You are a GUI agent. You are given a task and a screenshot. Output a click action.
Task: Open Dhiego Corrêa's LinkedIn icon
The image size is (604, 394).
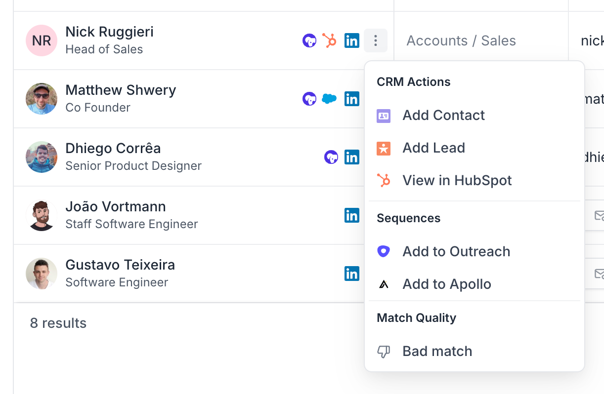(352, 157)
